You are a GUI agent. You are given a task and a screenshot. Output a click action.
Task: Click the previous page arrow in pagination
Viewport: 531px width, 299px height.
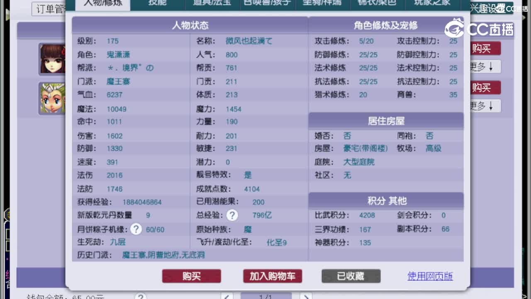coord(227,296)
